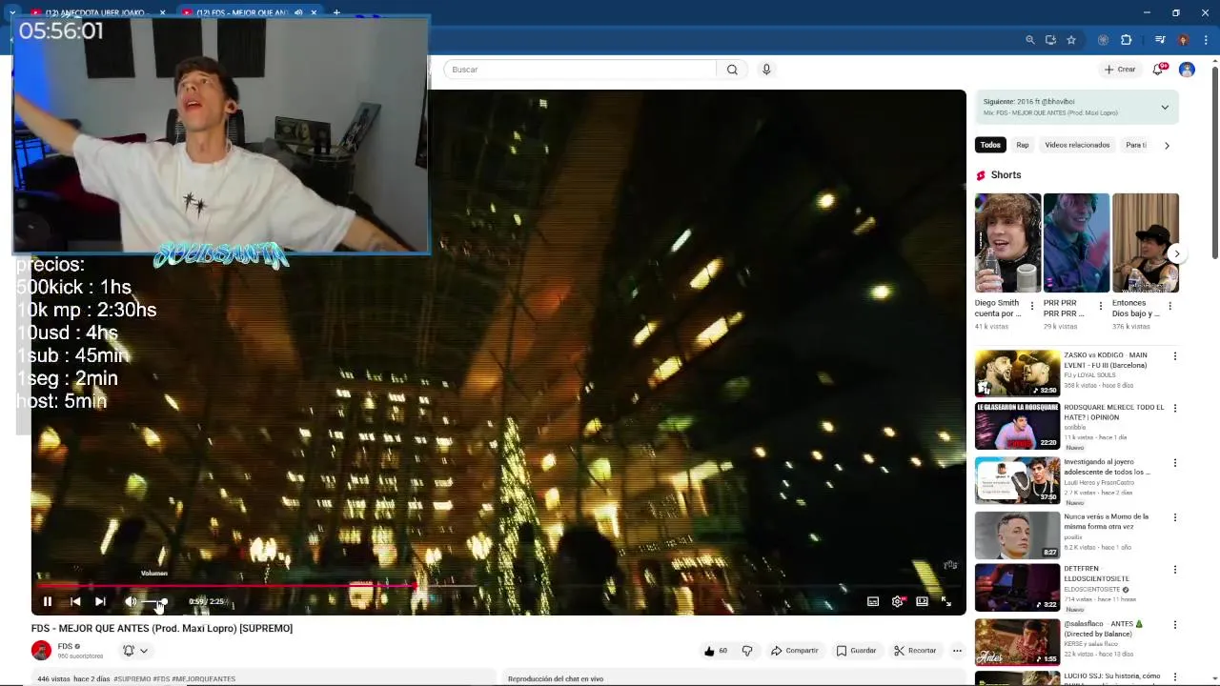The width and height of the screenshot is (1220, 686).
Task: Open the FDS channel avatar
Action: (x=41, y=651)
